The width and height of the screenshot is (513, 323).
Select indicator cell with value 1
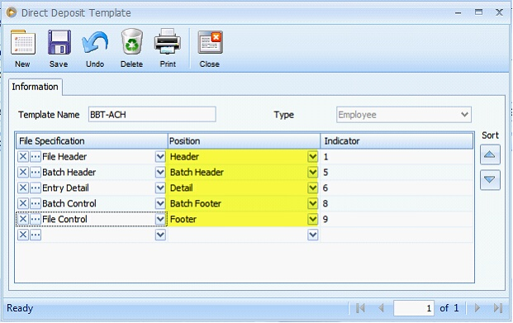point(397,156)
